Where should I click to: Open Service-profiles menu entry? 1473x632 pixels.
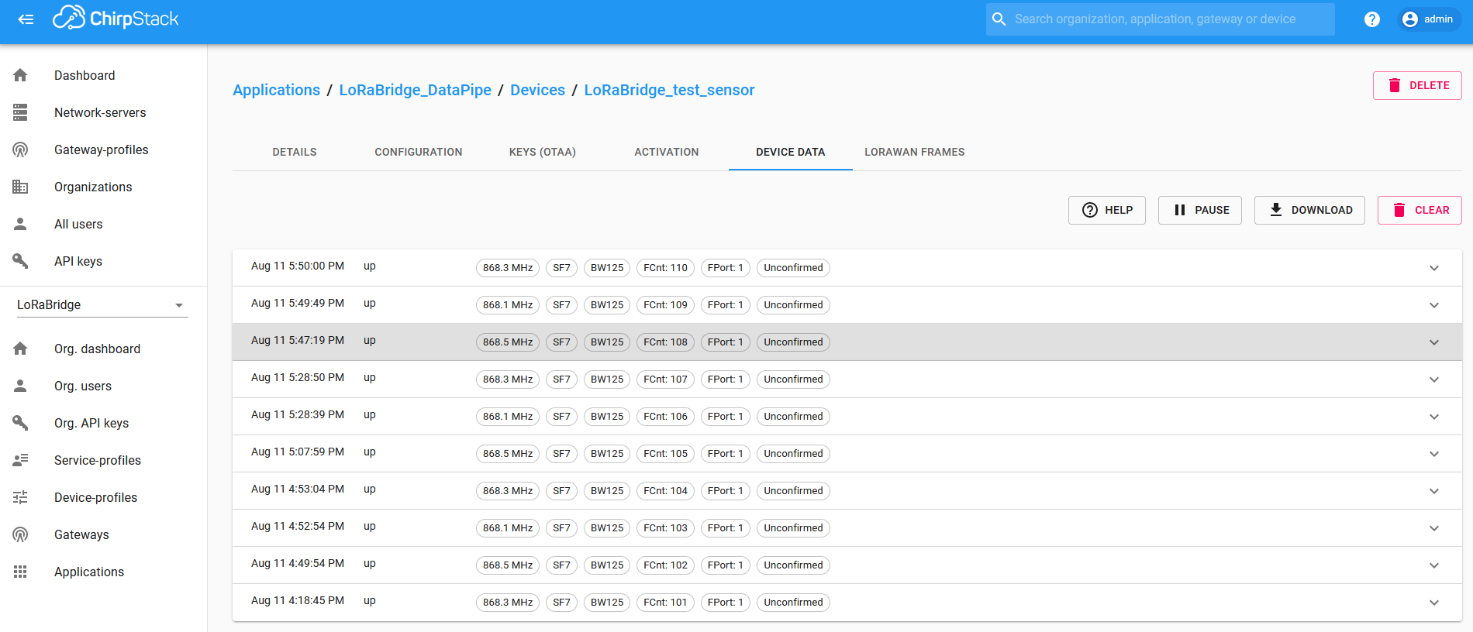tap(103, 460)
